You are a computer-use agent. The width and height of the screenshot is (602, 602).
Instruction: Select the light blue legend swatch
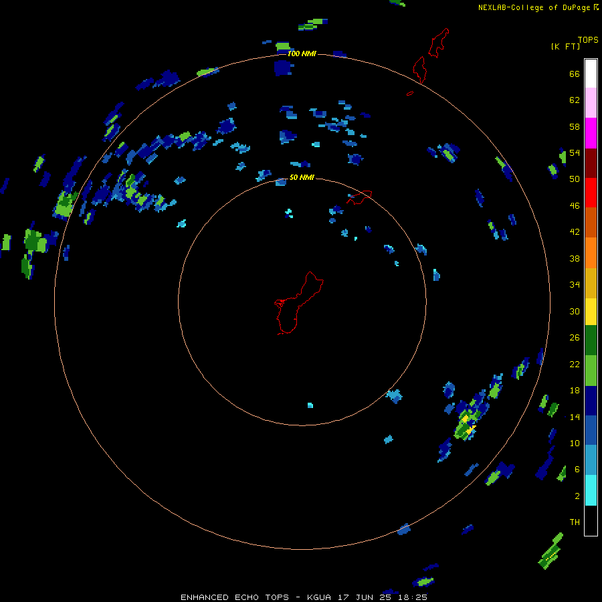[x=591, y=460]
